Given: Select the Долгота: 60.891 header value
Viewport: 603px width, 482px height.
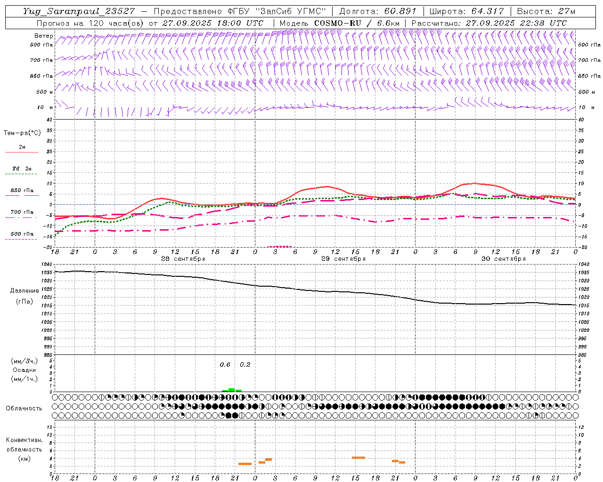Looking at the screenshot, I should coord(378,11).
